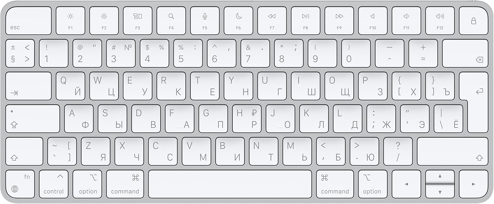Click the F10 mute speaker key

tap(372, 21)
